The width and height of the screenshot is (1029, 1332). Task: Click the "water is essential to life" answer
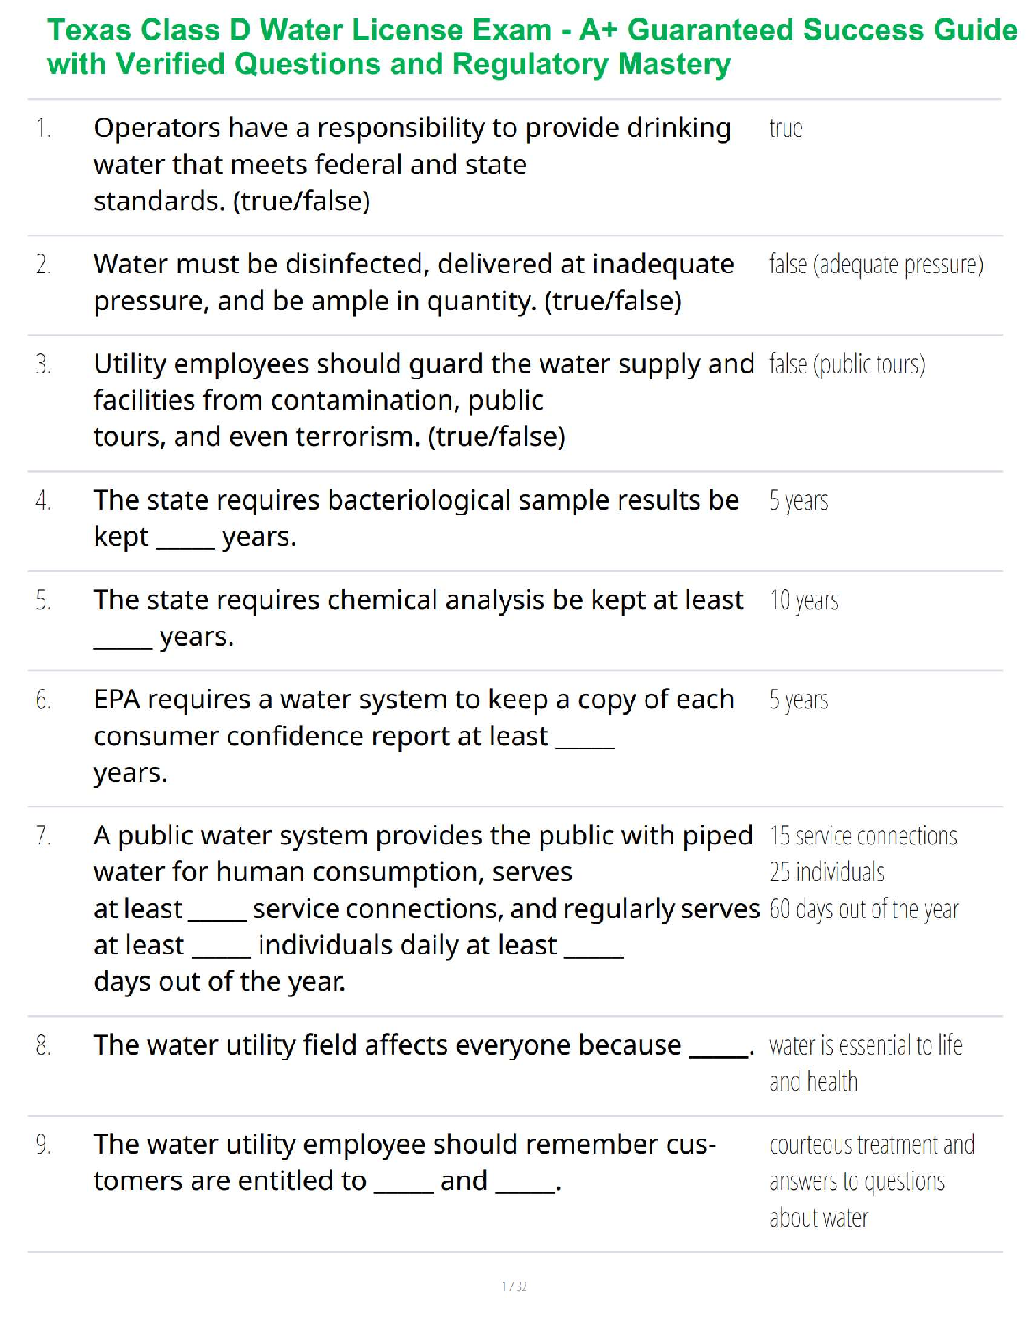click(x=865, y=1045)
